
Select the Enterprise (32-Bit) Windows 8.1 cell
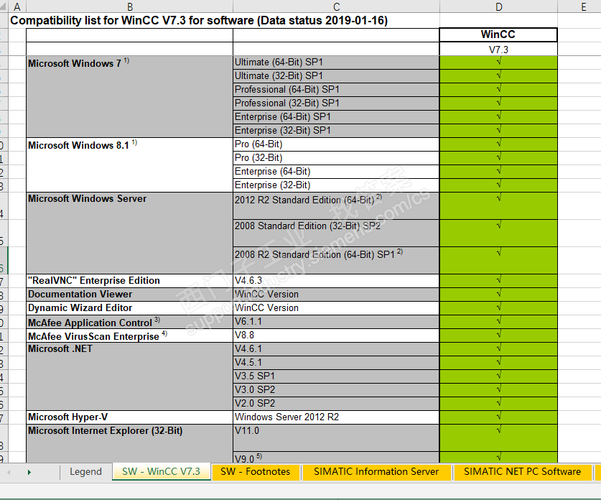[336, 185]
